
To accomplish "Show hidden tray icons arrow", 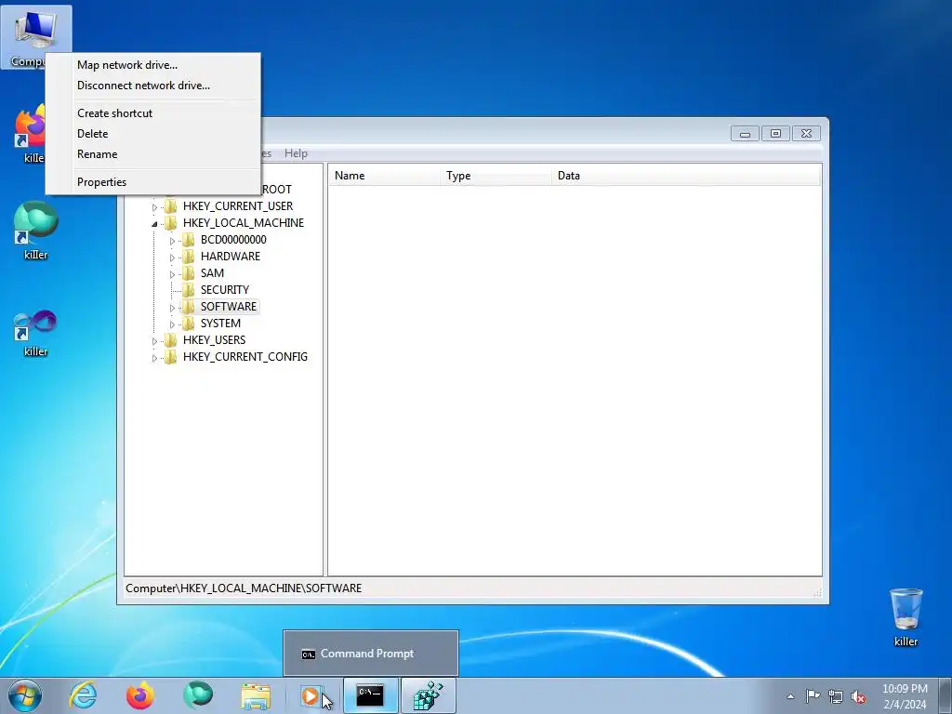I will pyautogui.click(x=790, y=696).
